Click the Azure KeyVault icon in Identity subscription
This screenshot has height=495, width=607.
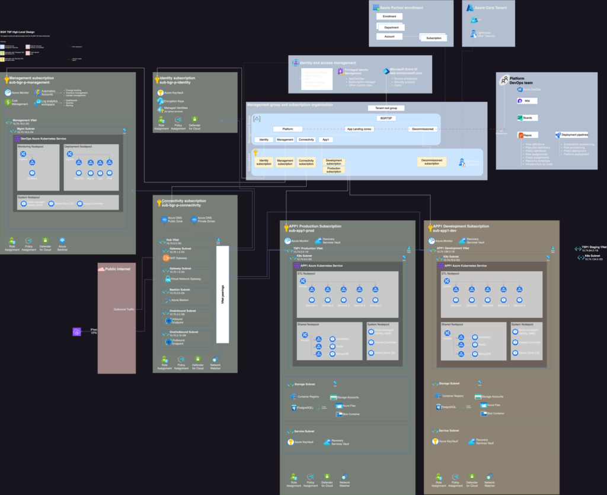click(160, 93)
